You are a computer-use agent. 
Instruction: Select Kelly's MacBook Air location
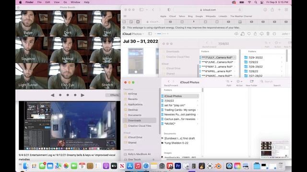140,154
